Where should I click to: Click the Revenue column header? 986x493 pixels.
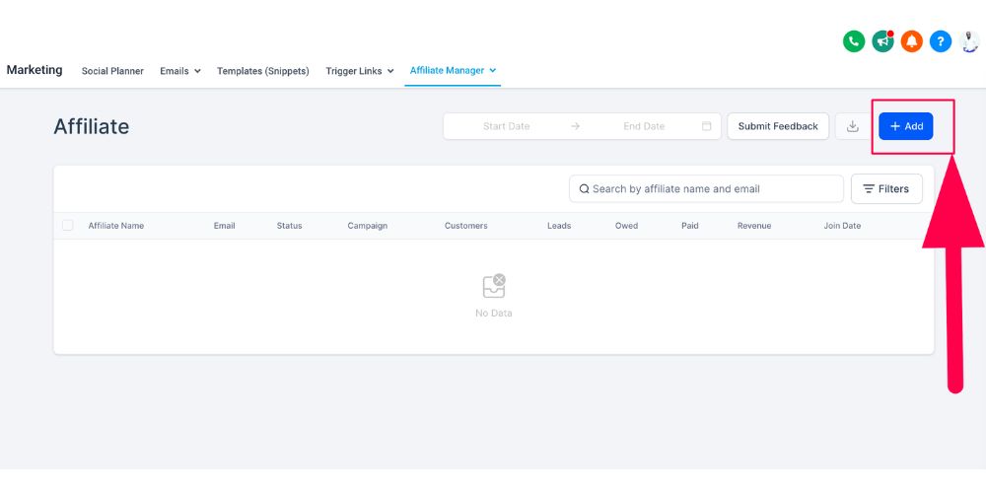coord(753,226)
